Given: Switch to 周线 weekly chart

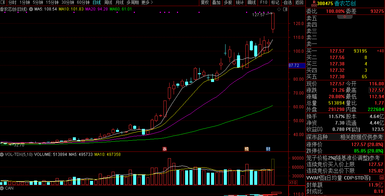Looking at the screenshot, I should (108, 2).
